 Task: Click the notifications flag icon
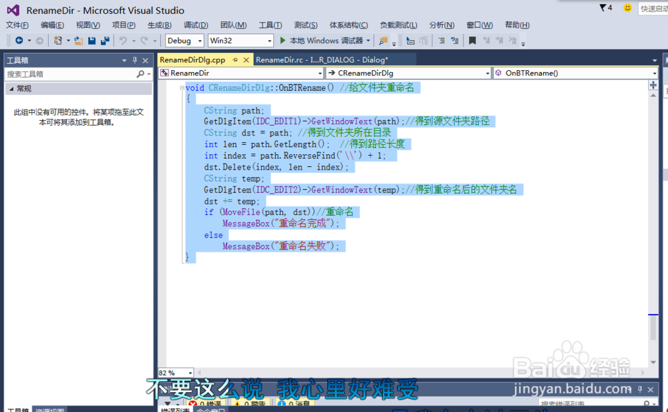(x=603, y=7)
